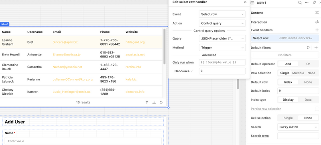Open the kale.biz website link
Viewport: 321px width, 145px height.
point(131,79)
